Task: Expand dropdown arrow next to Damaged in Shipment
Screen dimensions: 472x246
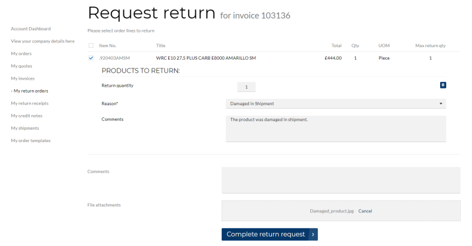Action: (441, 104)
